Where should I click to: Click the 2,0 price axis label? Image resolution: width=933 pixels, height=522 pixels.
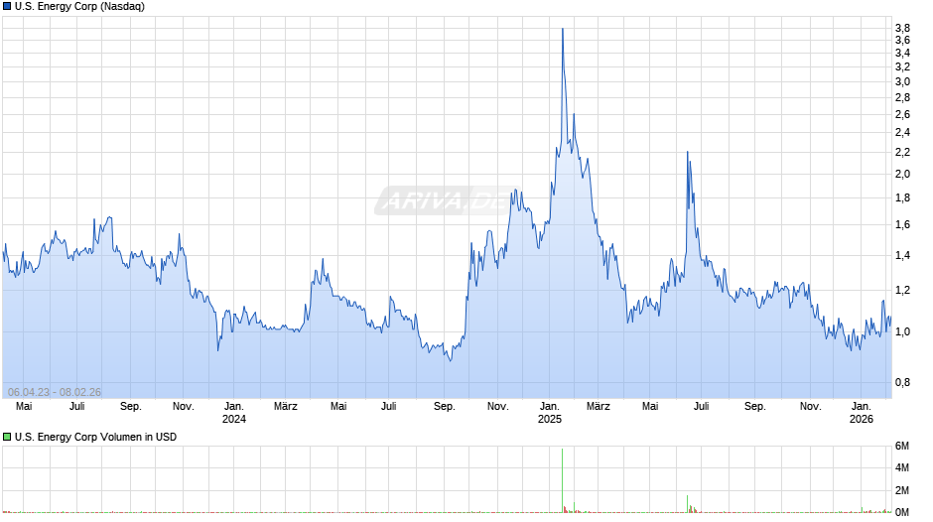(x=902, y=174)
